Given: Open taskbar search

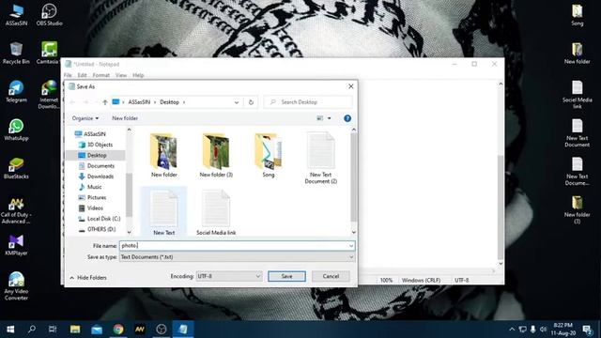Looking at the screenshot, I should coord(32,330).
